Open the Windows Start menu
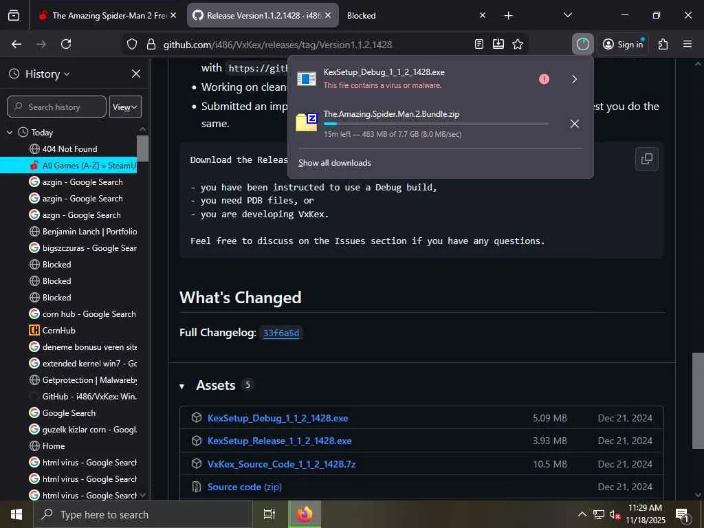This screenshot has width=704, height=528. pos(16,514)
